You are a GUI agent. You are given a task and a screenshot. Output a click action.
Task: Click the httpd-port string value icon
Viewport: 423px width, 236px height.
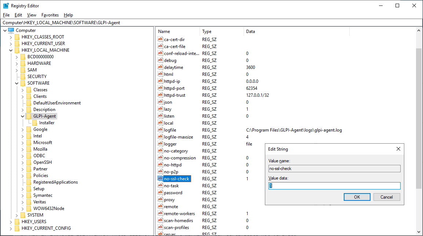coord(160,88)
